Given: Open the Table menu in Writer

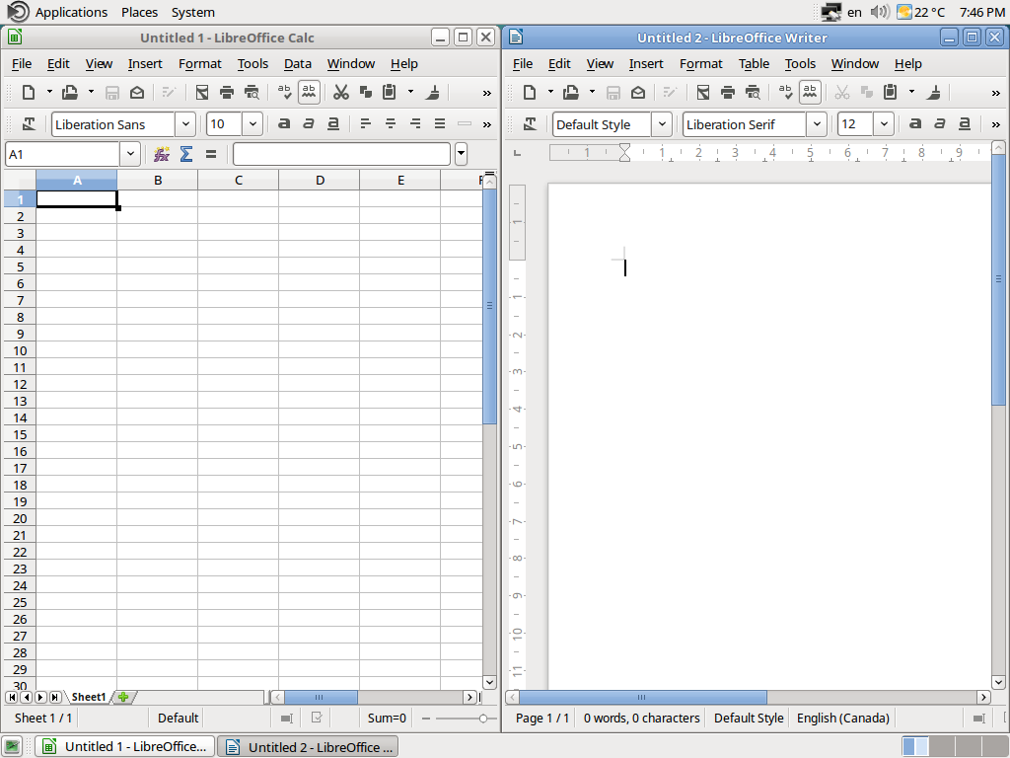Looking at the screenshot, I should pos(754,64).
